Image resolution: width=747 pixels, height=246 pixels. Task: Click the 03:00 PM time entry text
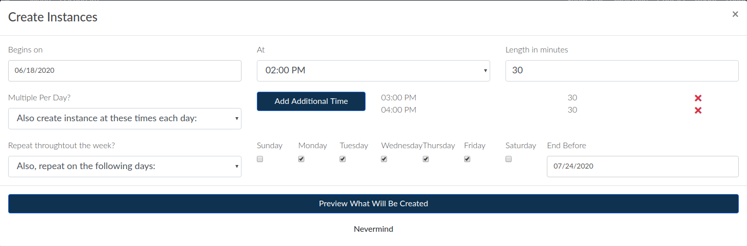click(x=398, y=98)
